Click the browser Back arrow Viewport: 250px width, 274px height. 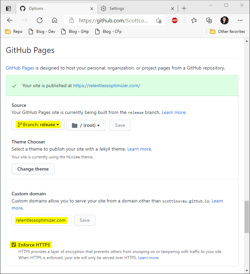(x=10, y=20)
